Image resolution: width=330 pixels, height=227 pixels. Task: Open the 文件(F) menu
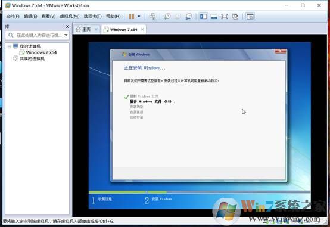[x=13, y=17]
